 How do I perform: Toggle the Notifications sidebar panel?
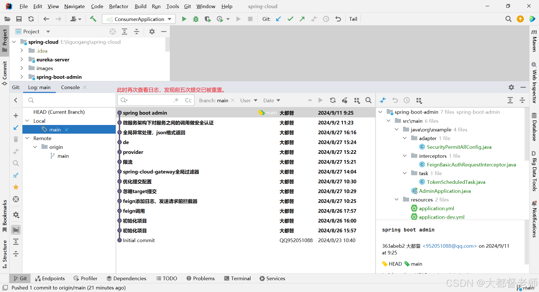click(534, 219)
